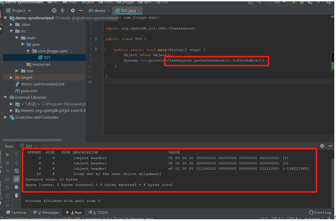Close the T01.java editor tab

click(x=139, y=11)
